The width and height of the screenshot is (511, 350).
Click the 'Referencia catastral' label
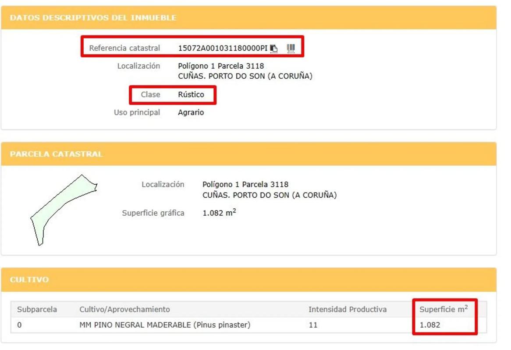124,48
